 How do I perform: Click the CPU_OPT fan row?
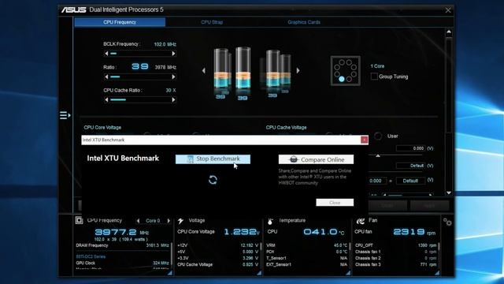395,245
